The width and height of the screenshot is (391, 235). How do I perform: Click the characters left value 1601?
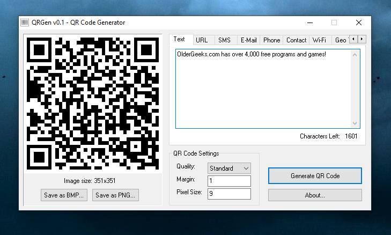click(x=351, y=136)
